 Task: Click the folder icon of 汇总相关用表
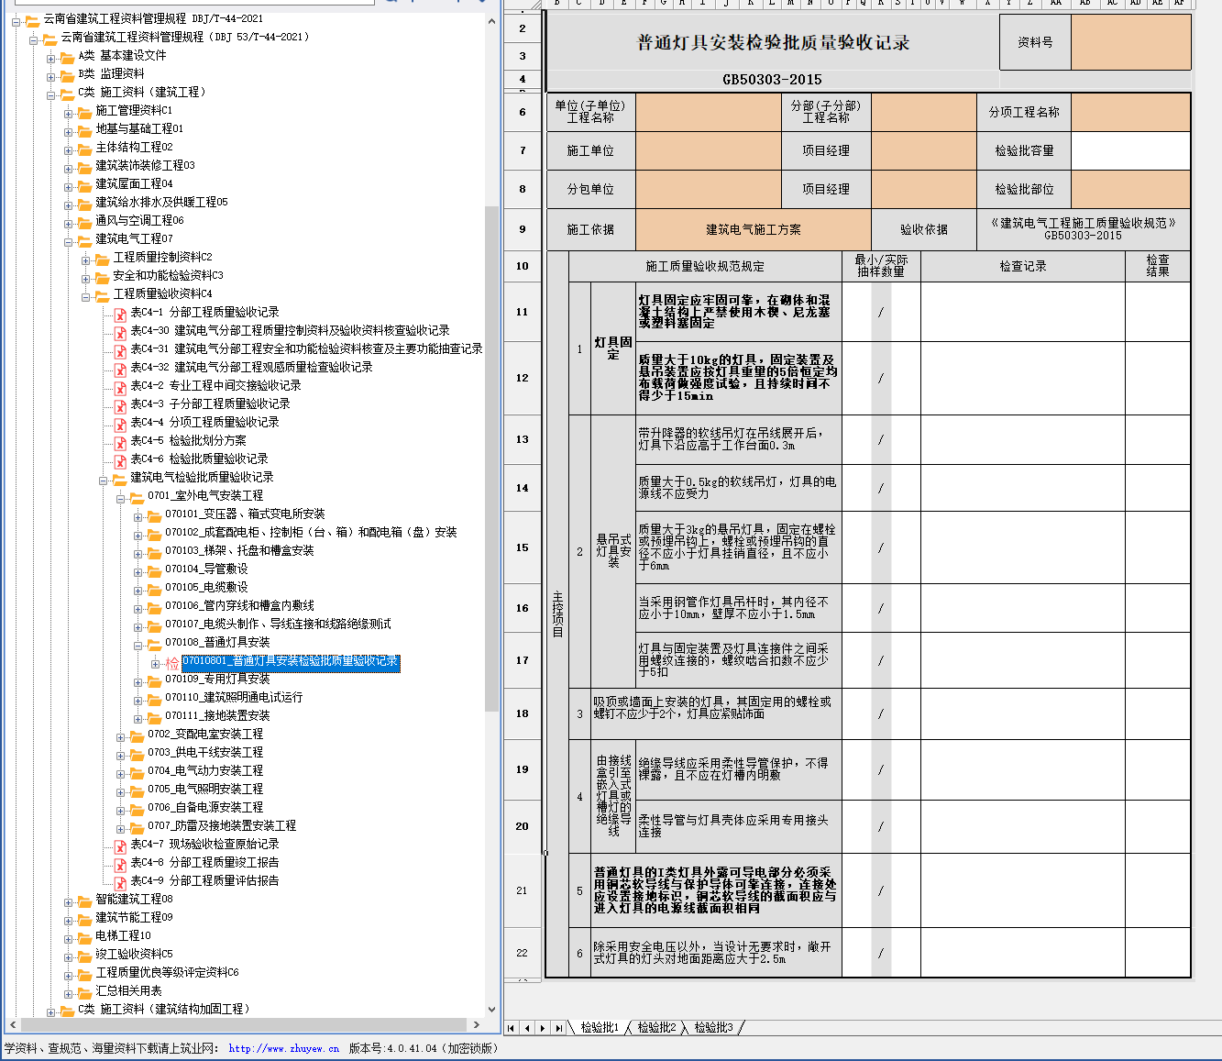pos(84,992)
